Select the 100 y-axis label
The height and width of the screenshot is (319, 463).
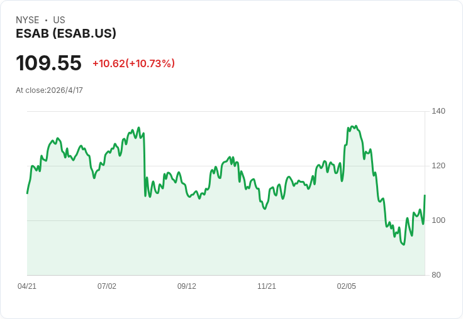[x=438, y=220]
